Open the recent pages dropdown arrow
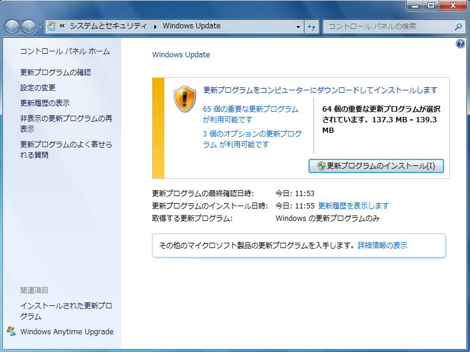 click(x=40, y=27)
